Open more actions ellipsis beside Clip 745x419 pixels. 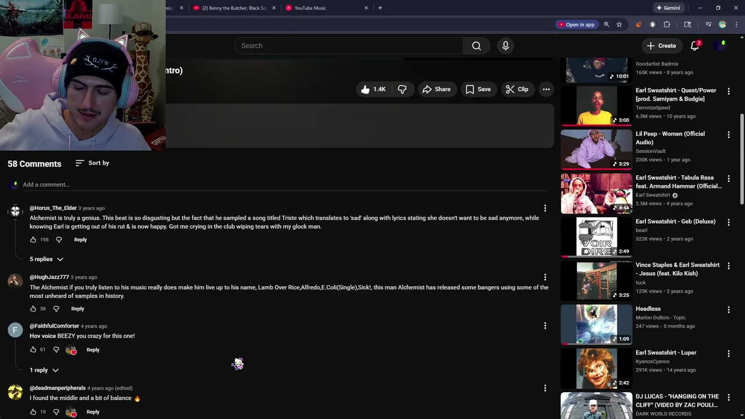tap(546, 89)
